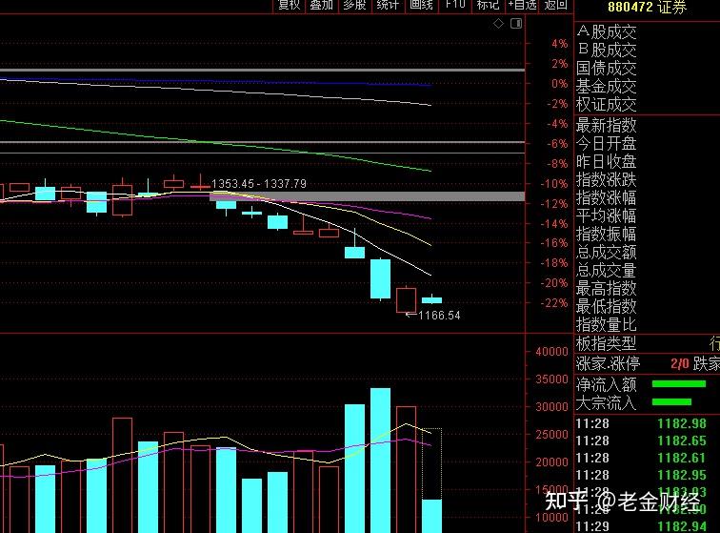Toggle the side panel icon

(516, 24)
